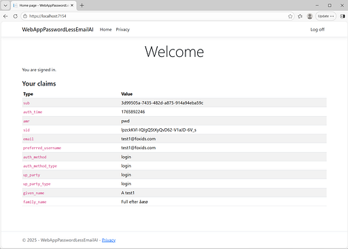Open the Privacy link in the footer
348x249 pixels.
(109, 240)
